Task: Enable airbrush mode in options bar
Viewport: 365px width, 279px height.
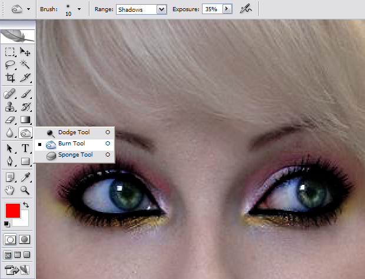Action: pyautogui.click(x=246, y=9)
